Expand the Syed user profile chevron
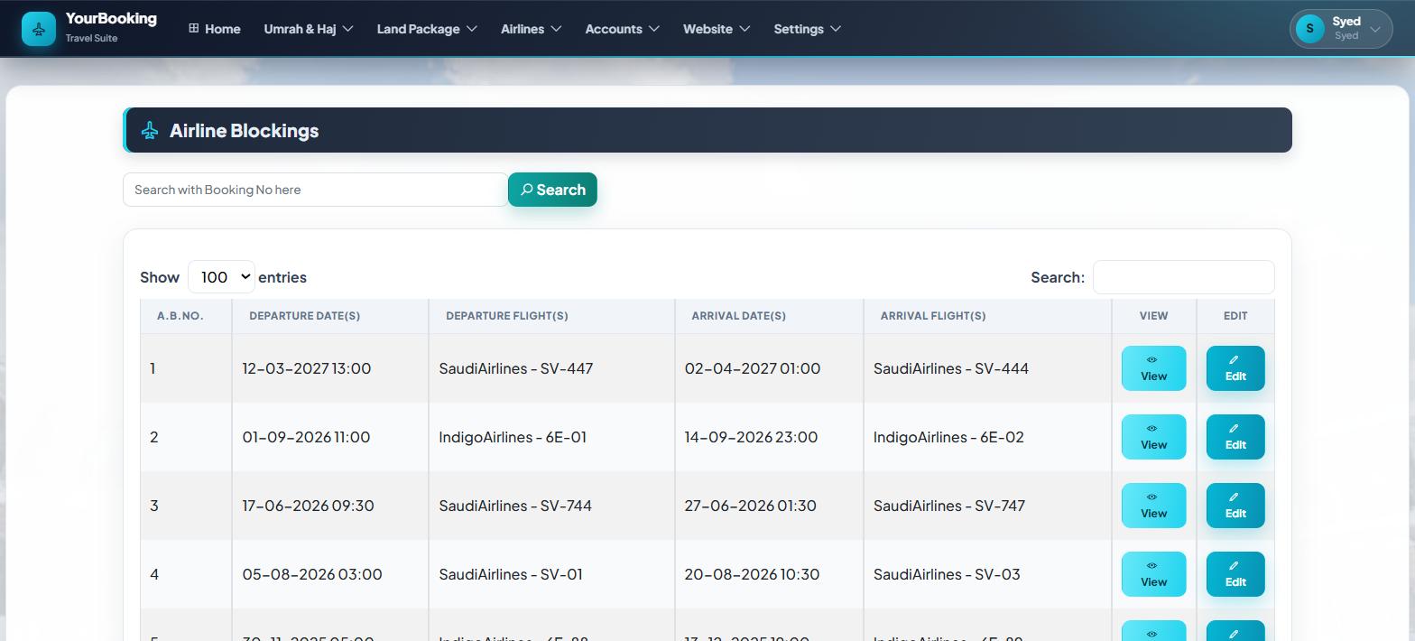 tap(1375, 29)
